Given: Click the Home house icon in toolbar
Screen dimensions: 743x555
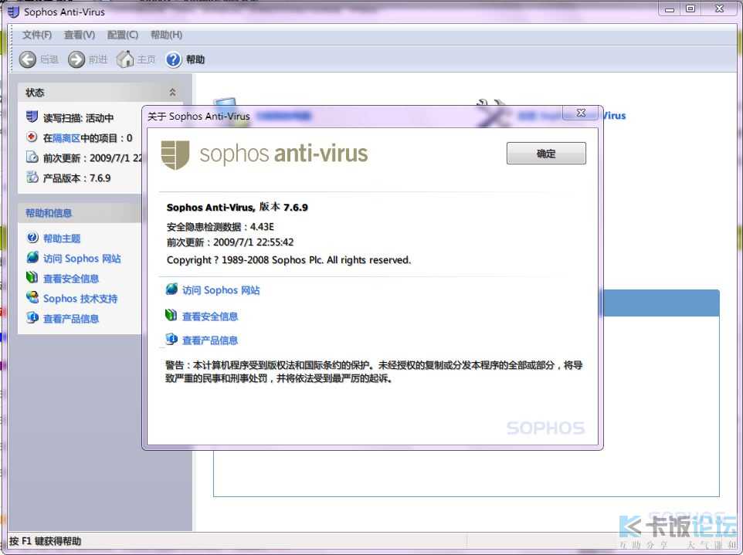Looking at the screenshot, I should coord(126,59).
